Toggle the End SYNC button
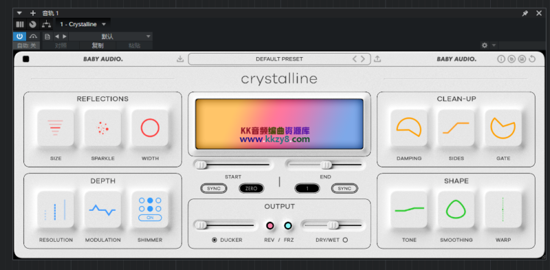The image size is (550, 270). click(x=344, y=189)
